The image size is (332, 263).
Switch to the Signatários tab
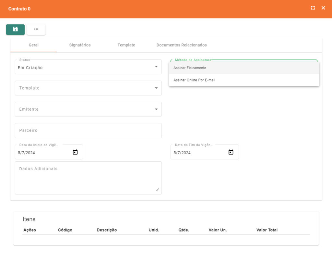click(x=80, y=45)
